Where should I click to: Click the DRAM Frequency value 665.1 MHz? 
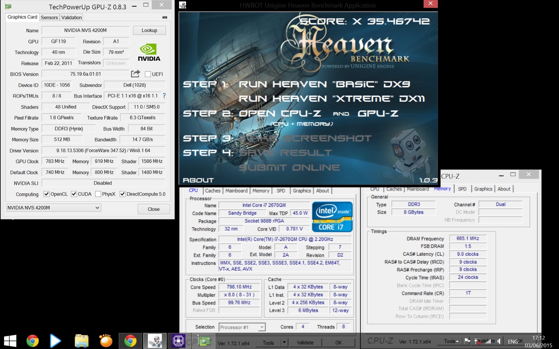point(468,238)
